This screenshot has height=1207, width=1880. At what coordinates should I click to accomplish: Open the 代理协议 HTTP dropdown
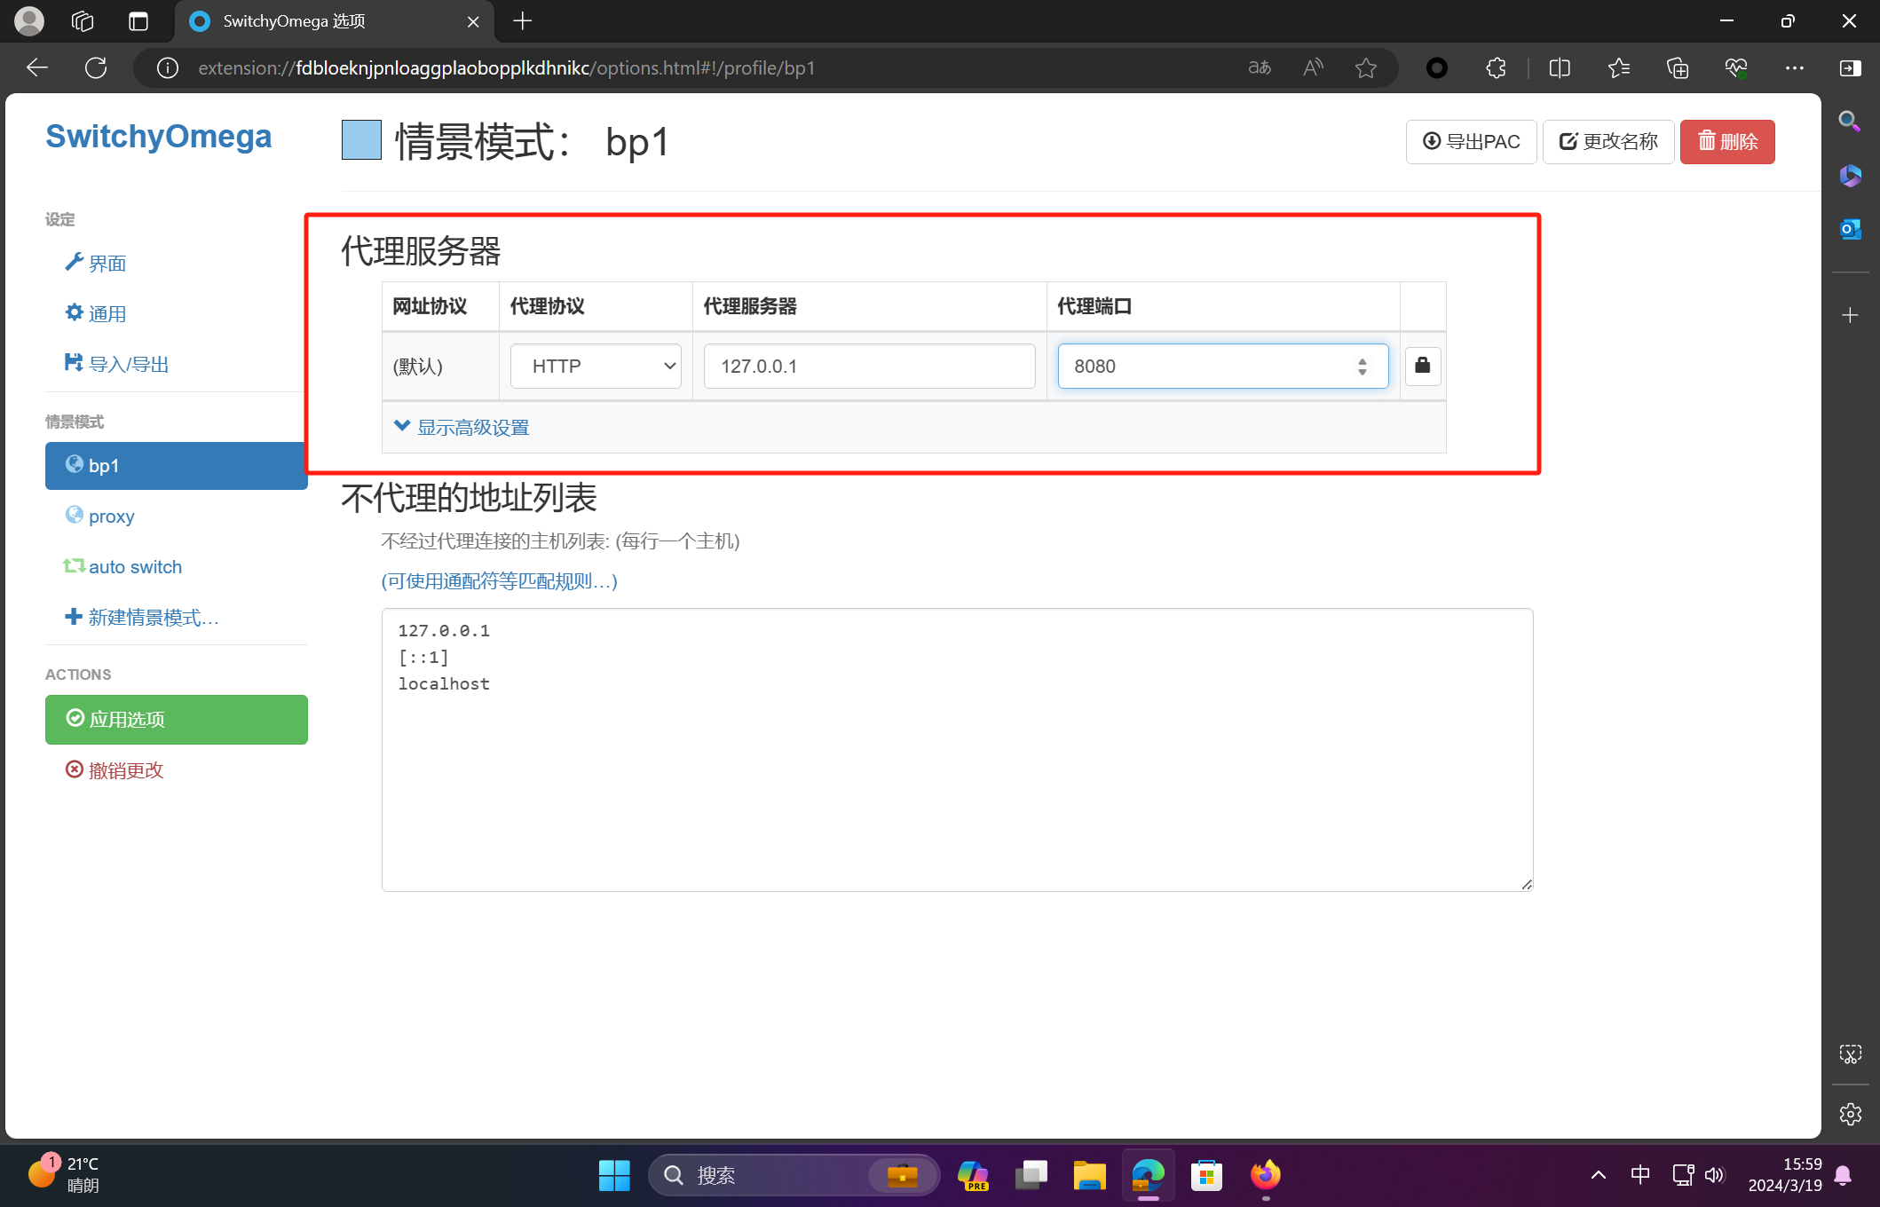point(595,366)
